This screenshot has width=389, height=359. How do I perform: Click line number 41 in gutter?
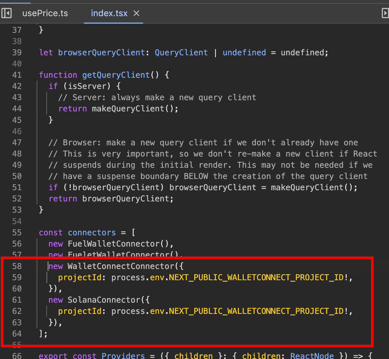coord(17,75)
